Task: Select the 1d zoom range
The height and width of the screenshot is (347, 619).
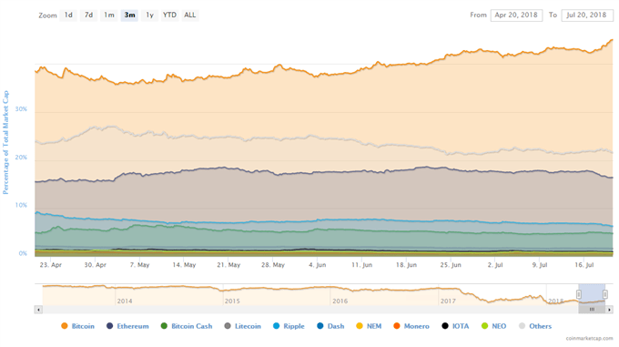Action: pos(68,15)
